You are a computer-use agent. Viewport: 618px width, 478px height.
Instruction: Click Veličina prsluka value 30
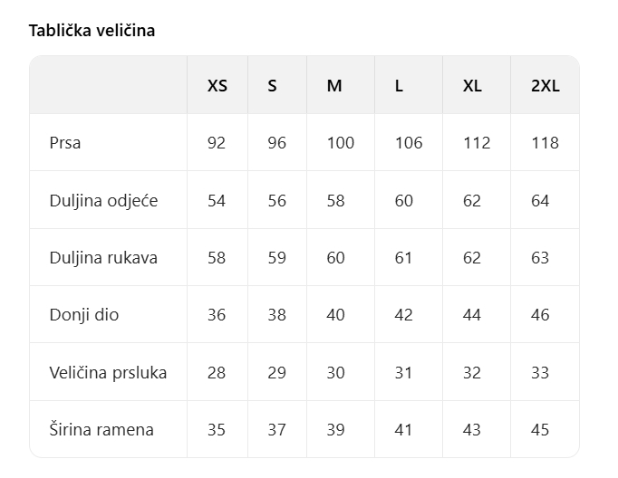pos(336,372)
